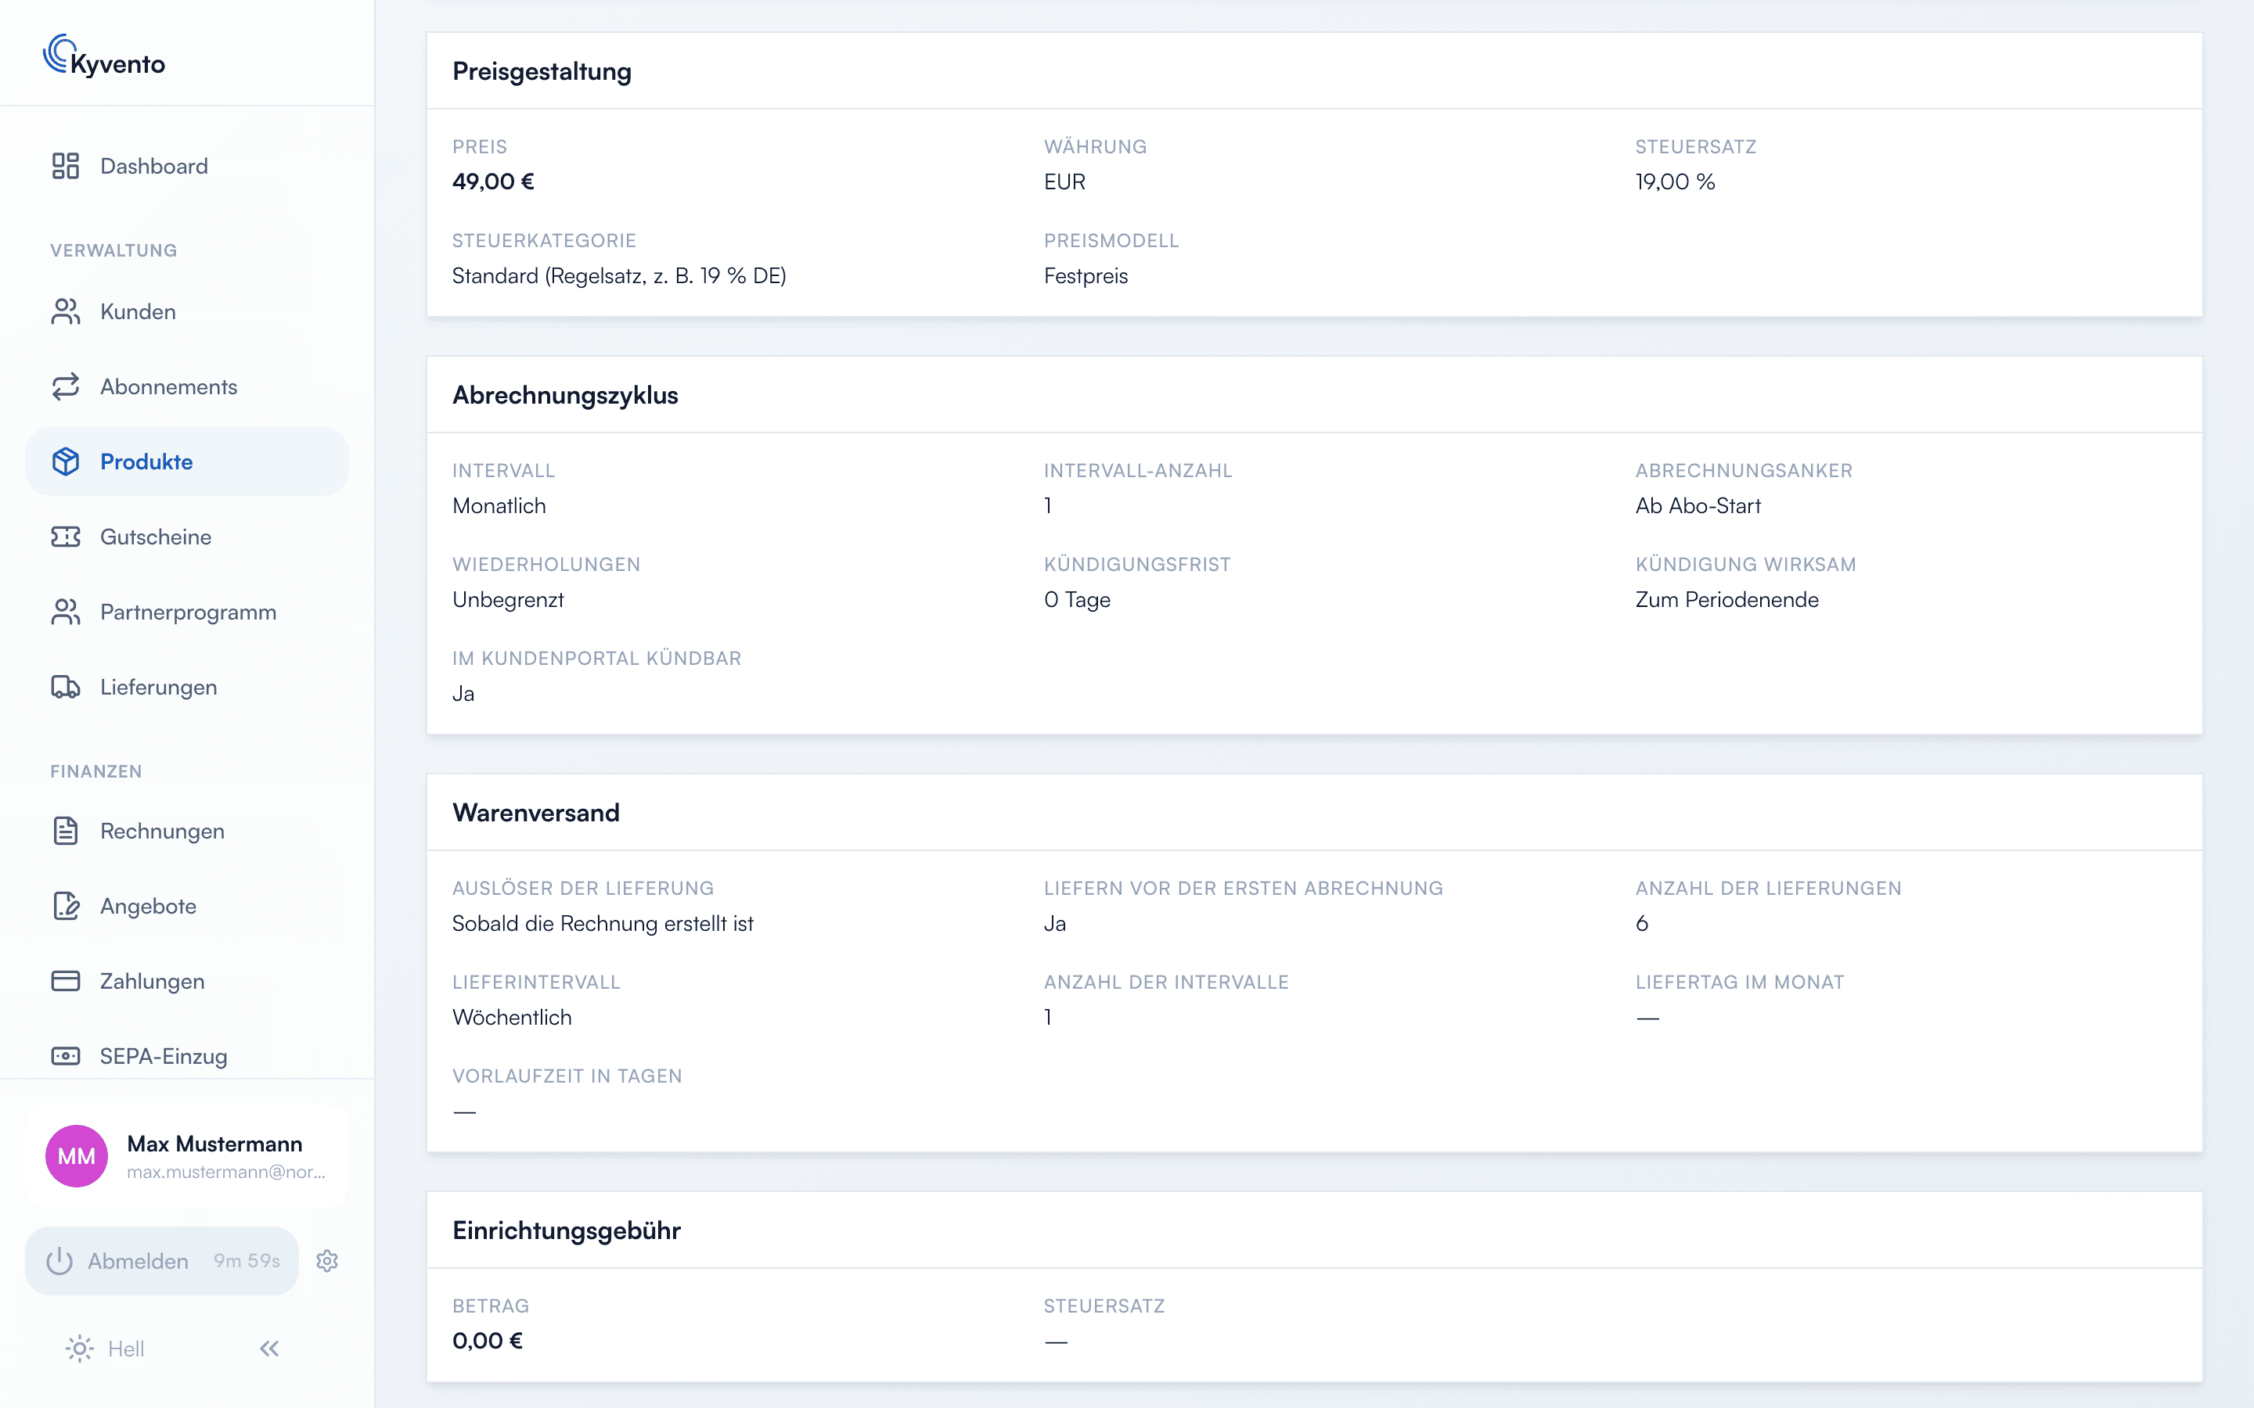The height and width of the screenshot is (1408, 2254).
Task: Navigate to Abonnements
Action: coord(186,386)
